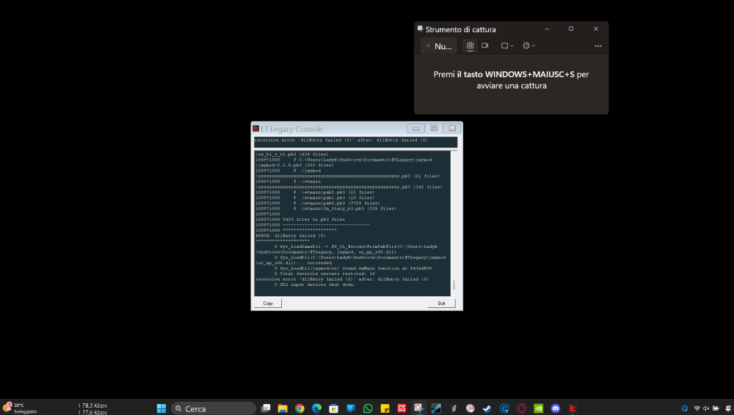Minimize the Strumento di cattura window
The height and width of the screenshot is (415, 734).
click(x=547, y=29)
